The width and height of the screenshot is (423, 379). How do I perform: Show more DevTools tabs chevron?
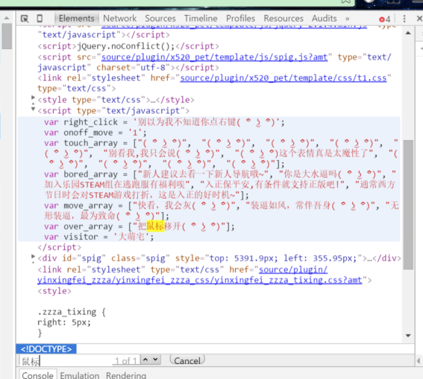348,19
